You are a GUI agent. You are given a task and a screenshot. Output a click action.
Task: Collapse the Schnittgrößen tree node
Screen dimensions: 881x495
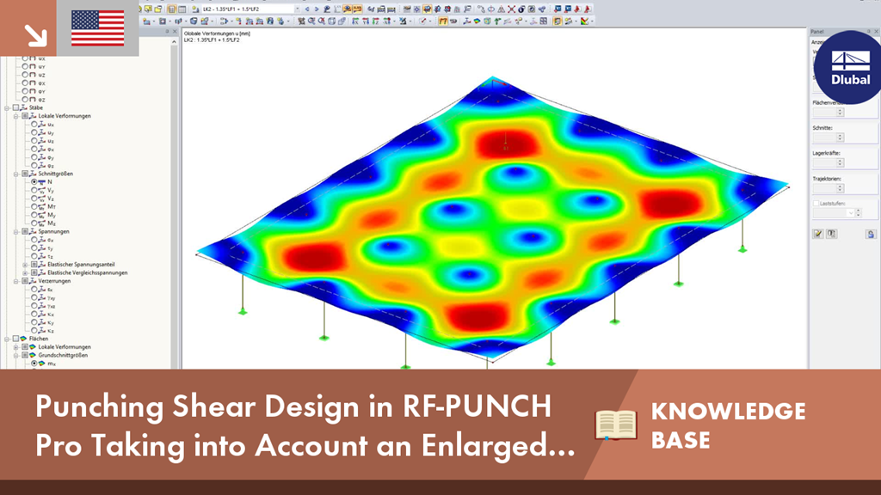point(16,174)
